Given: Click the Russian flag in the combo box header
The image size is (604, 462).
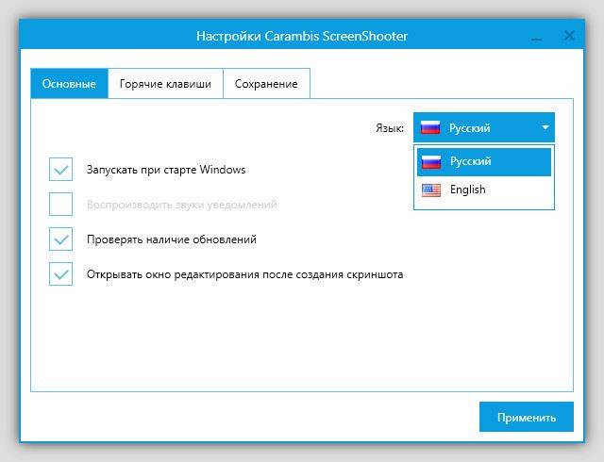Looking at the screenshot, I should click(x=430, y=127).
